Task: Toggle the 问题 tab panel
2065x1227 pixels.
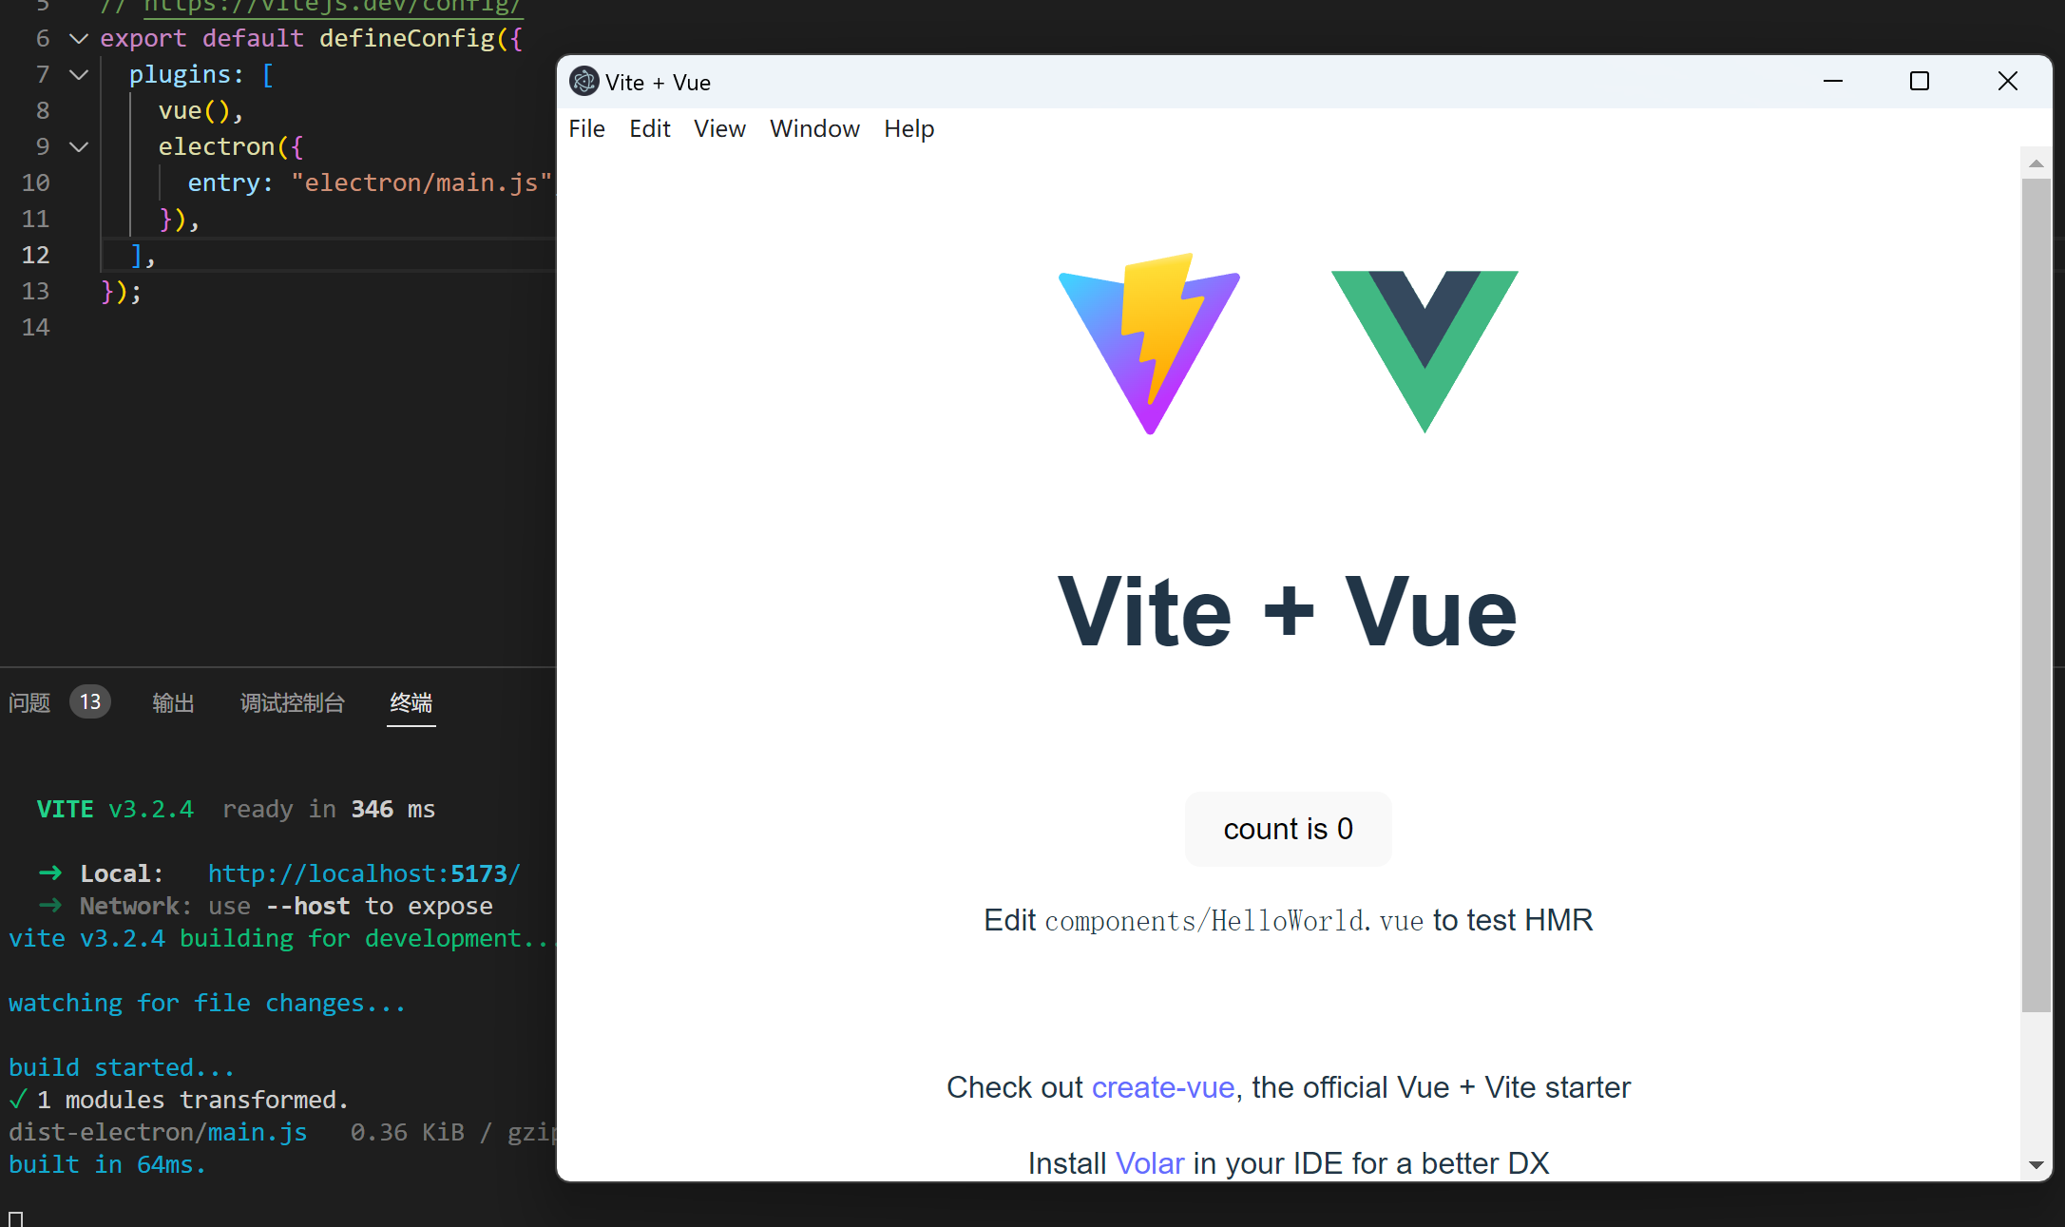Action: (28, 701)
